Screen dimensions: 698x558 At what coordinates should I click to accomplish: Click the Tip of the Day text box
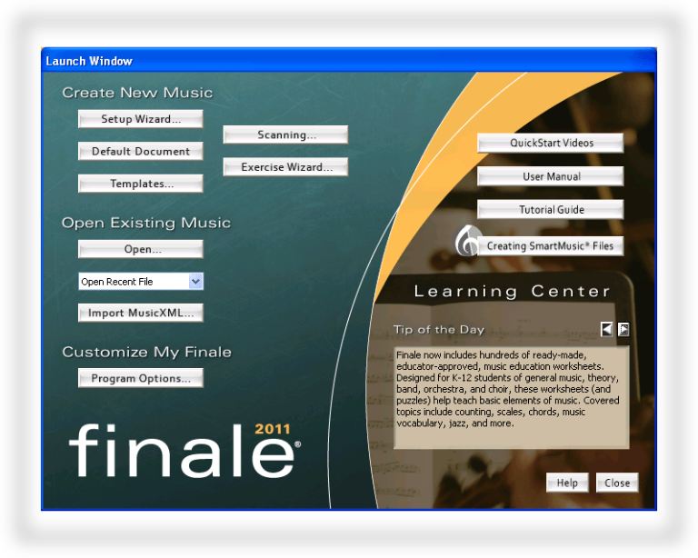[x=511, y=397]
